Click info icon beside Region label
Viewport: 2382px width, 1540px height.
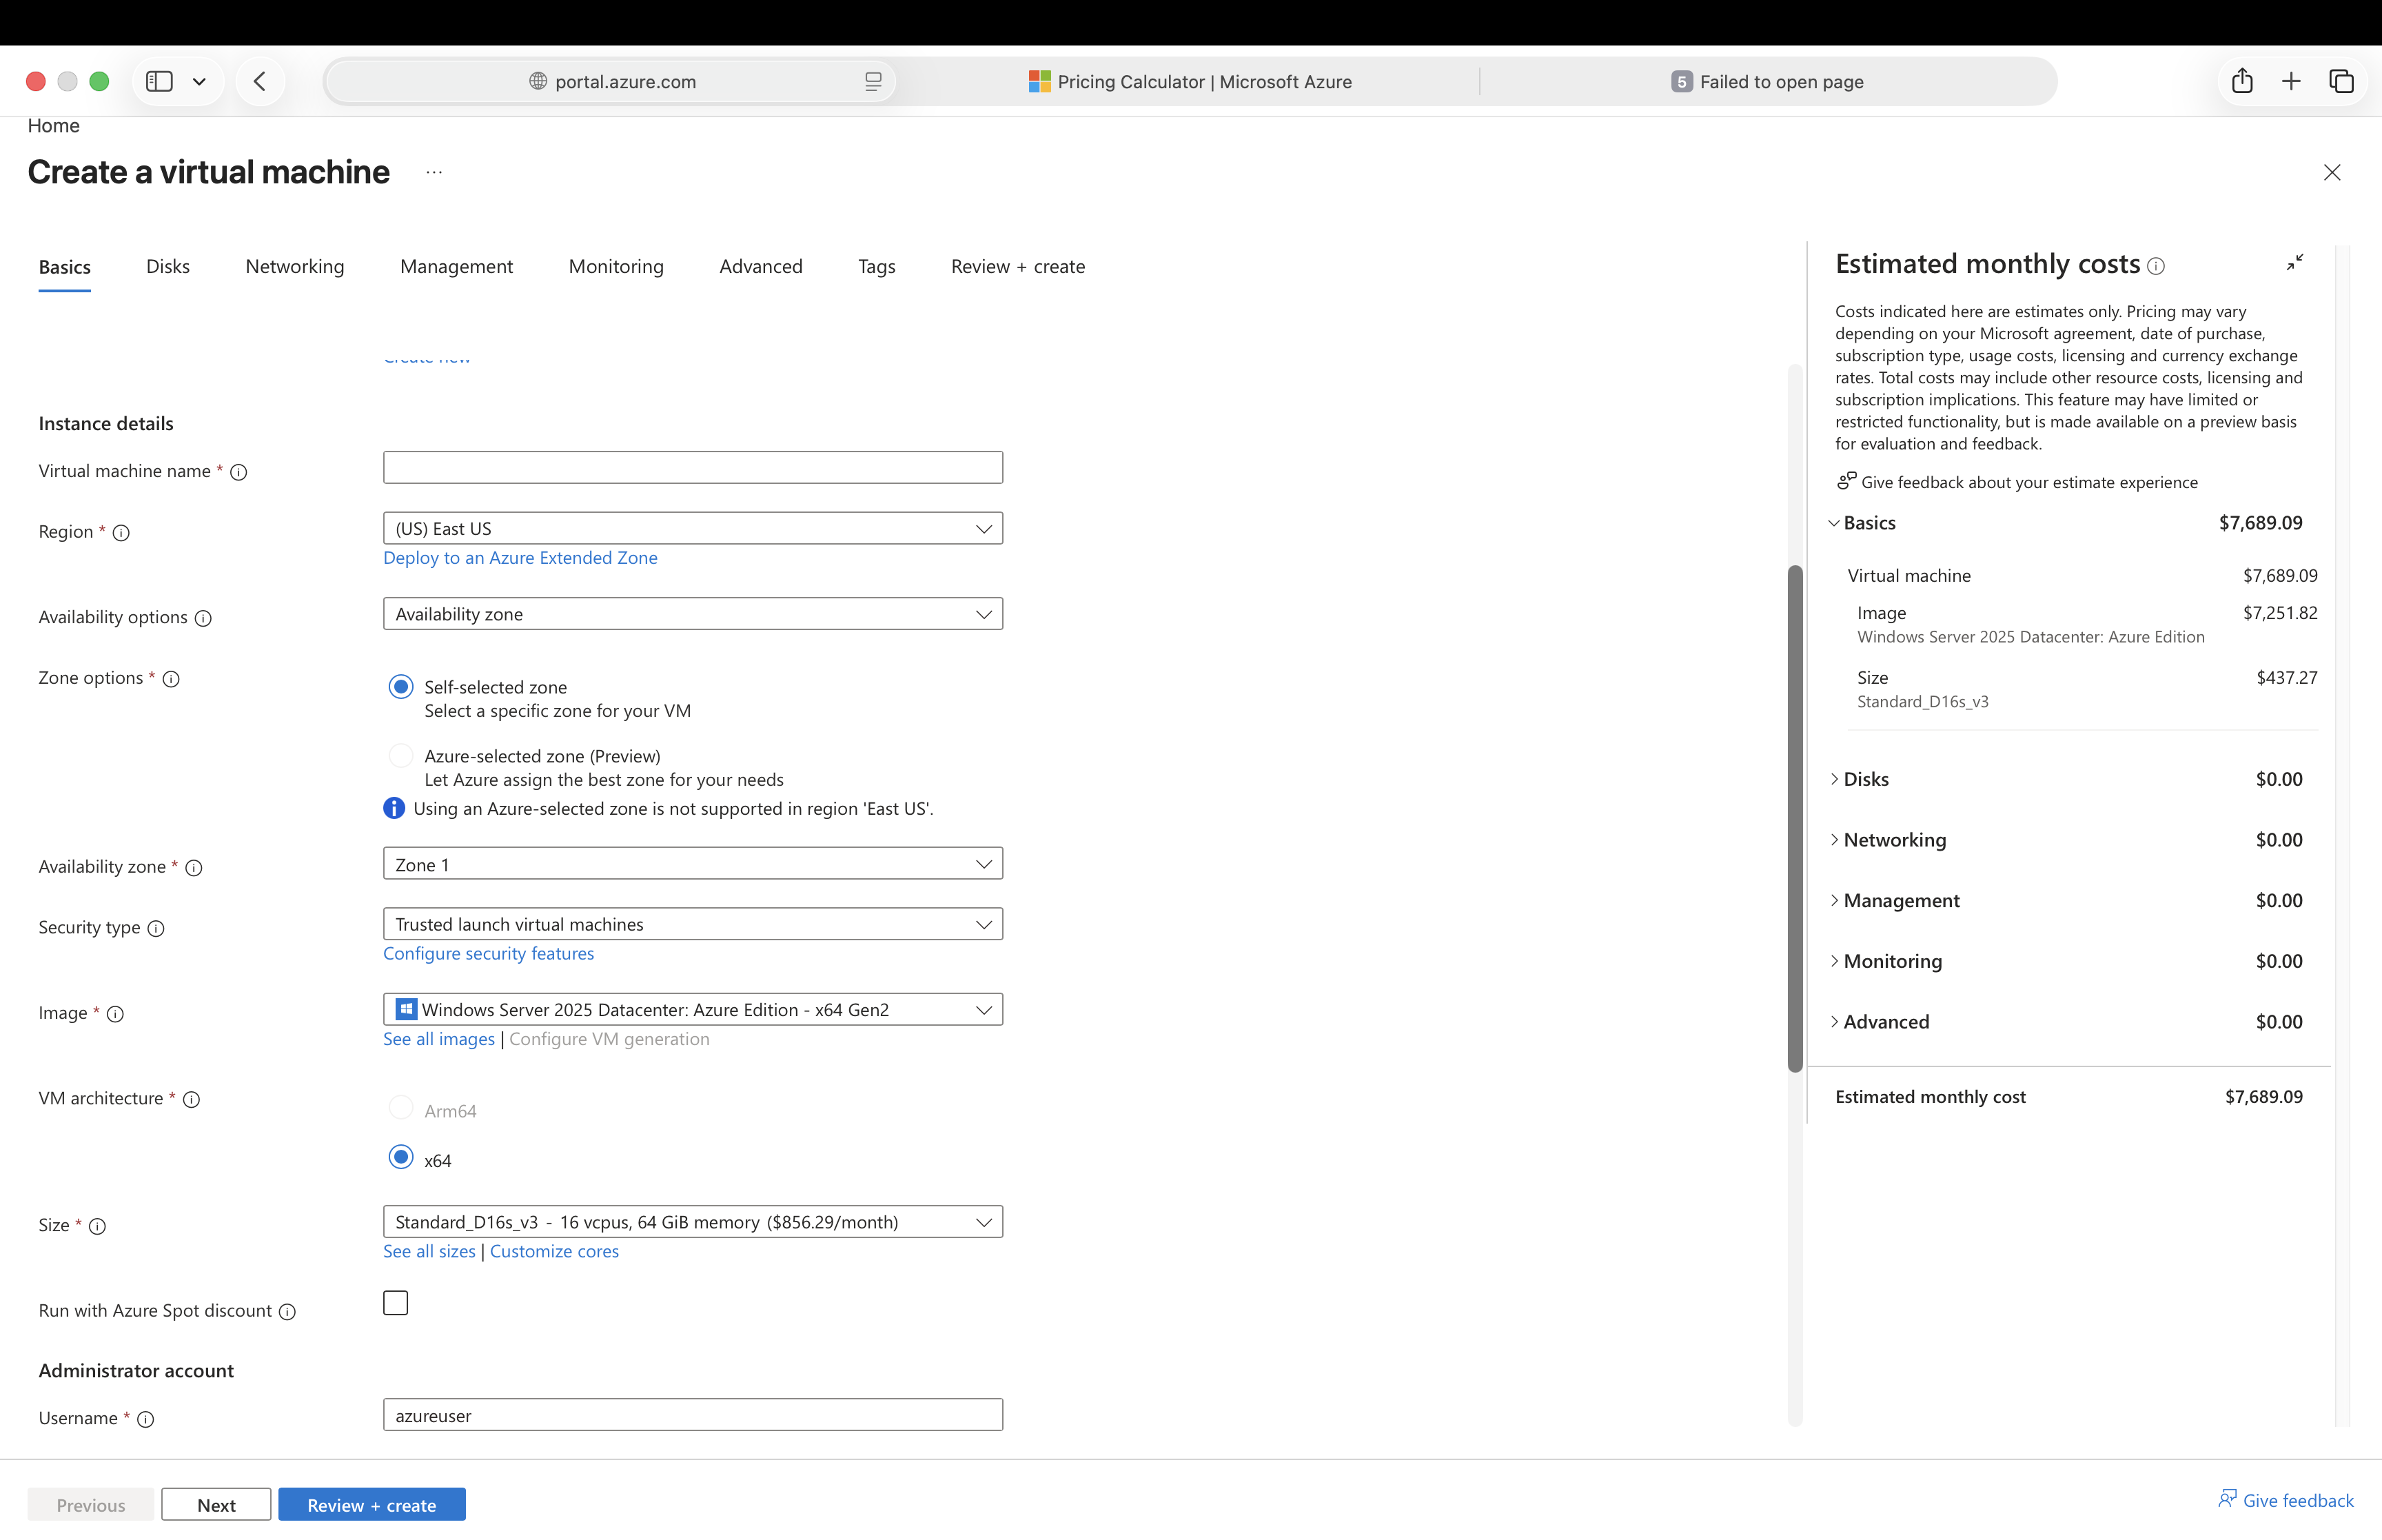[x=121, y=533]
